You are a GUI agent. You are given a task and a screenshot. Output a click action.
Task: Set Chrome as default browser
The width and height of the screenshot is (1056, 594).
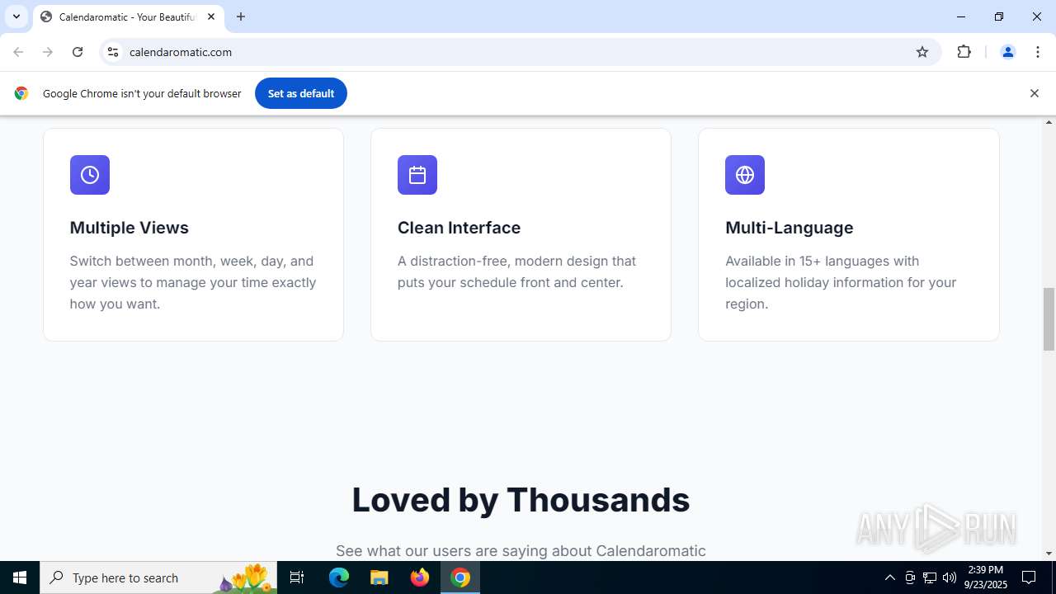pos(301,93)
